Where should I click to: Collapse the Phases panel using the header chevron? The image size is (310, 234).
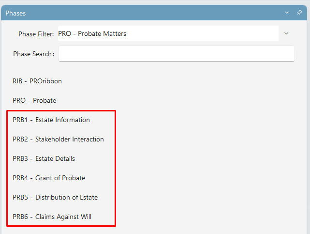click(x=287, y=13)
